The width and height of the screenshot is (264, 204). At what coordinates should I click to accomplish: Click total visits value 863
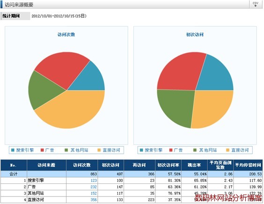click(94, 174)
